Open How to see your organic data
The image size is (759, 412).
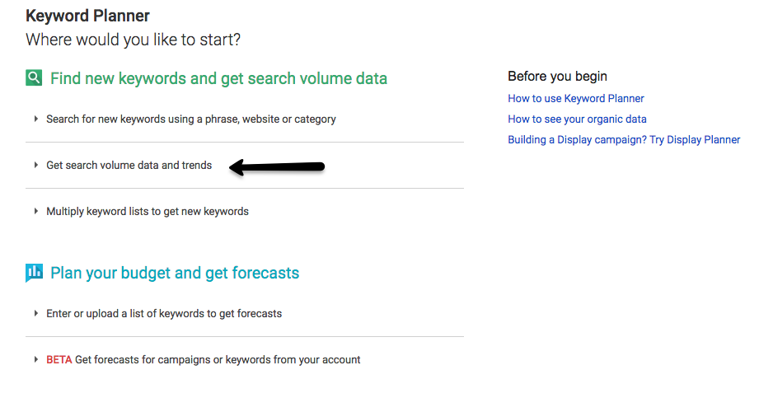pos(577,119)
